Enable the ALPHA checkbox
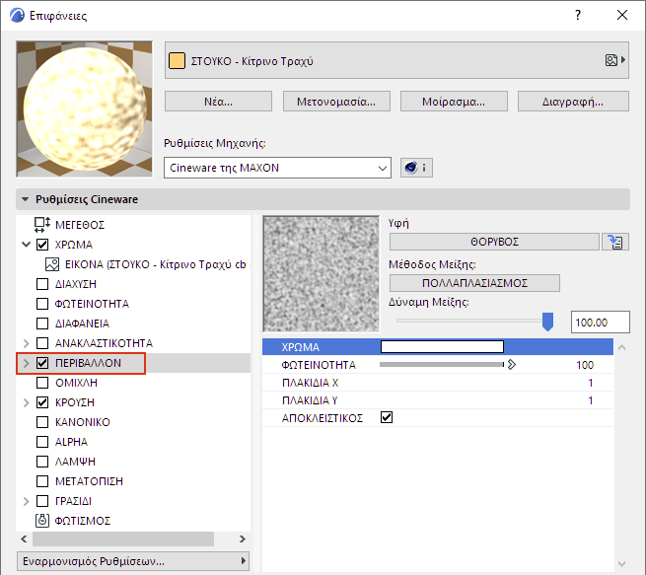Viewport: 646px width, 575px height. (x=42, y=442)
